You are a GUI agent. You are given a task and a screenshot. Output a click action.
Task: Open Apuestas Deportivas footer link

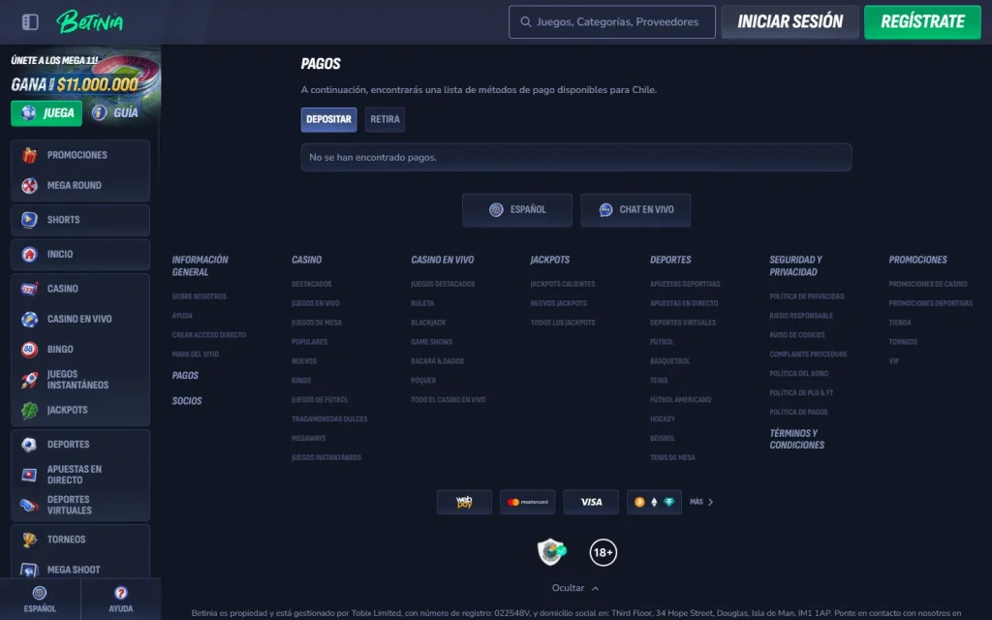(x=685, y=284)
